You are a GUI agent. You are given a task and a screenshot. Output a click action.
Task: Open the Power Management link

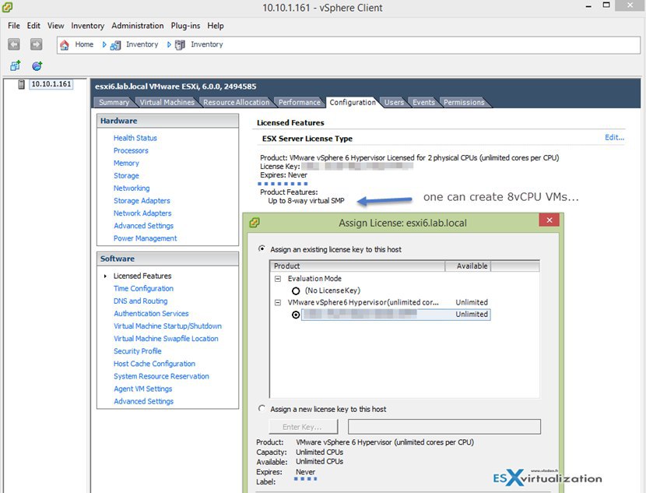(x=145, y=238)
